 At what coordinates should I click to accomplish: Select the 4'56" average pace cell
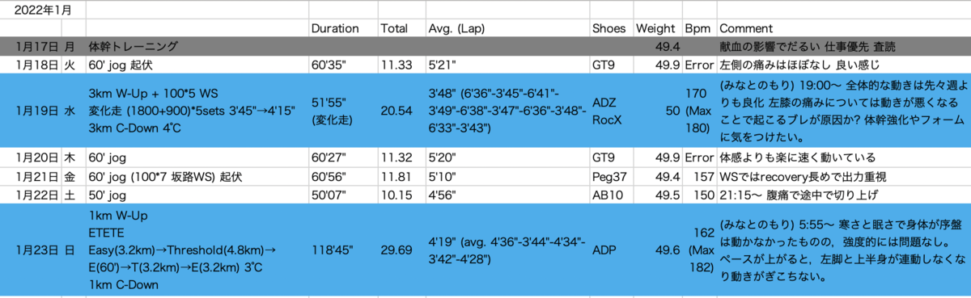point(507,195)
